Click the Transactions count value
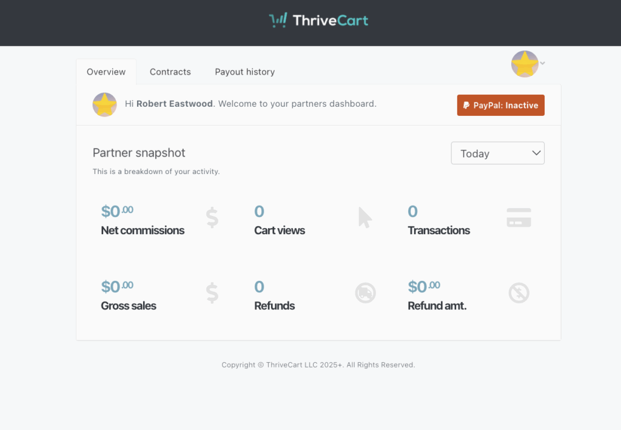Screen dimensions: 621x430 412,212
